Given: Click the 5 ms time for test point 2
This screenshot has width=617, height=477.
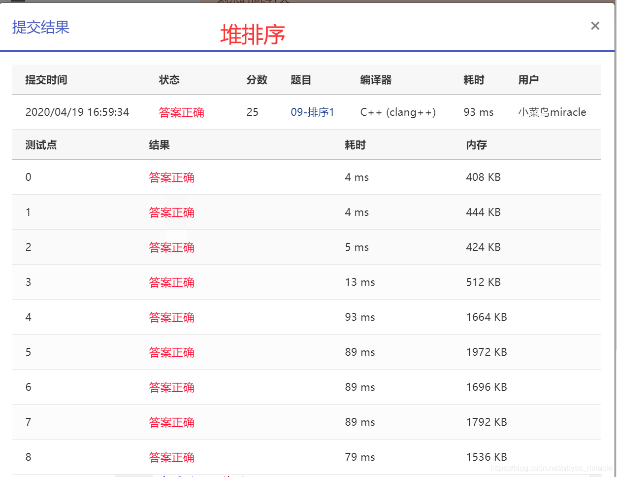Looking at the screenshot, I should pos(357,247).
